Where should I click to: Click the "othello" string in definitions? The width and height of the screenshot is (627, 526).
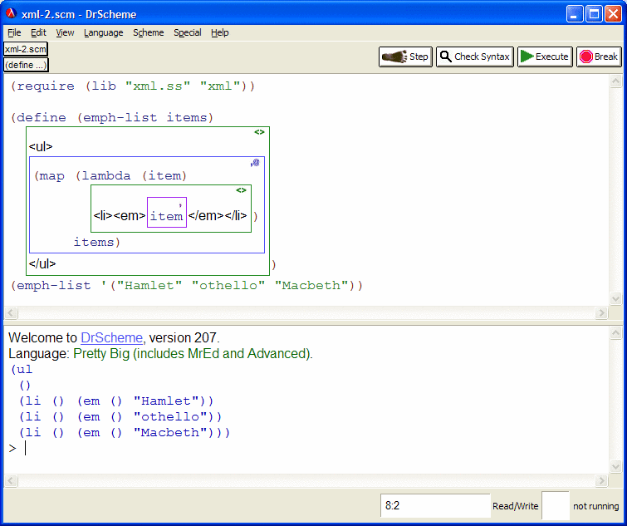pyautogui.click(x=228, y=285)
